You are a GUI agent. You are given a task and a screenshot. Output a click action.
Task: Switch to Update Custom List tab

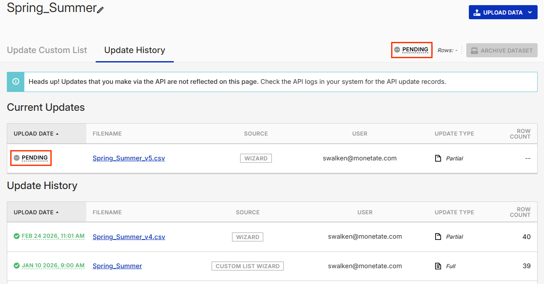(47, 50)
